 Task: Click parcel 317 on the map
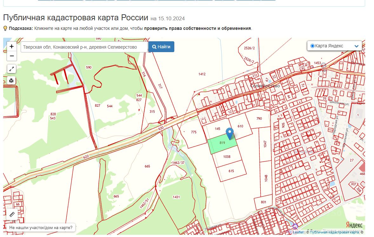[x=160, y=86]
